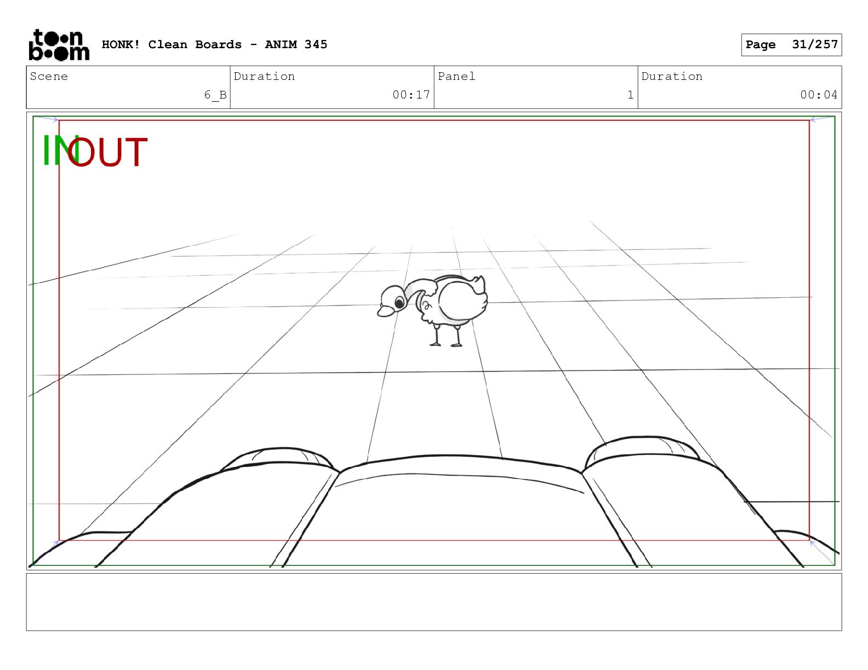Click the scene Duration value '00:17'
Image resolution: width=868 pixels, height=670 pixels.
tap(411, 95)
